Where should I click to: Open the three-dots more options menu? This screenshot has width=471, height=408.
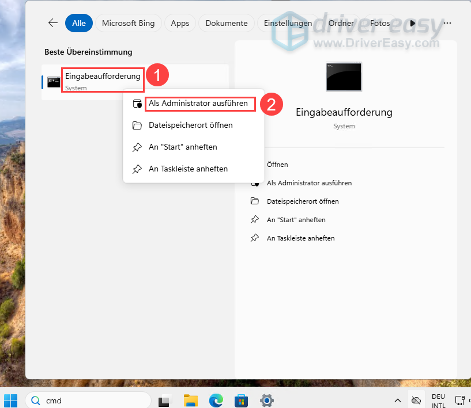pos(447,23)
